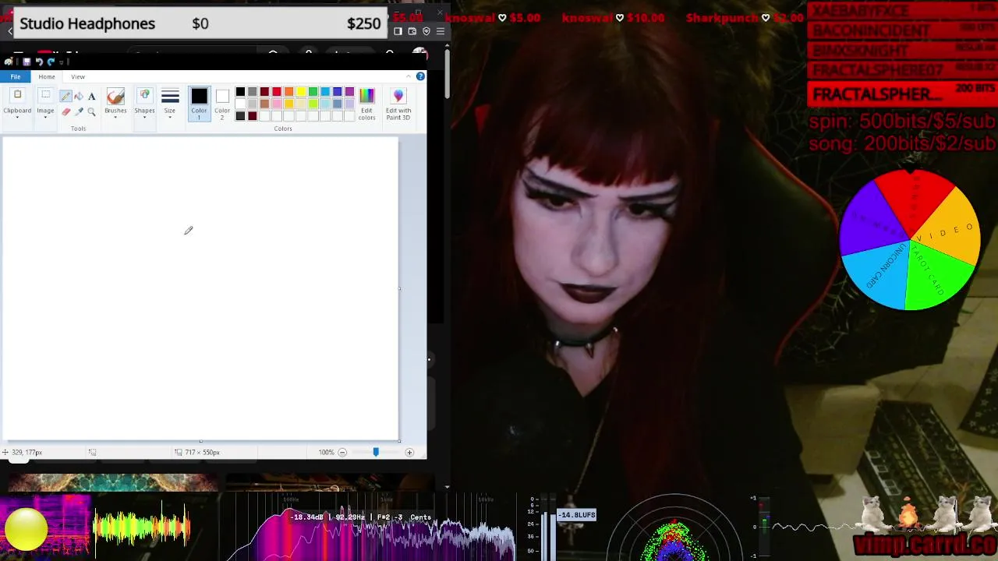Pick the 50% gray color swatch
Viewport: 998px width, 561px height.
(253, 91)
